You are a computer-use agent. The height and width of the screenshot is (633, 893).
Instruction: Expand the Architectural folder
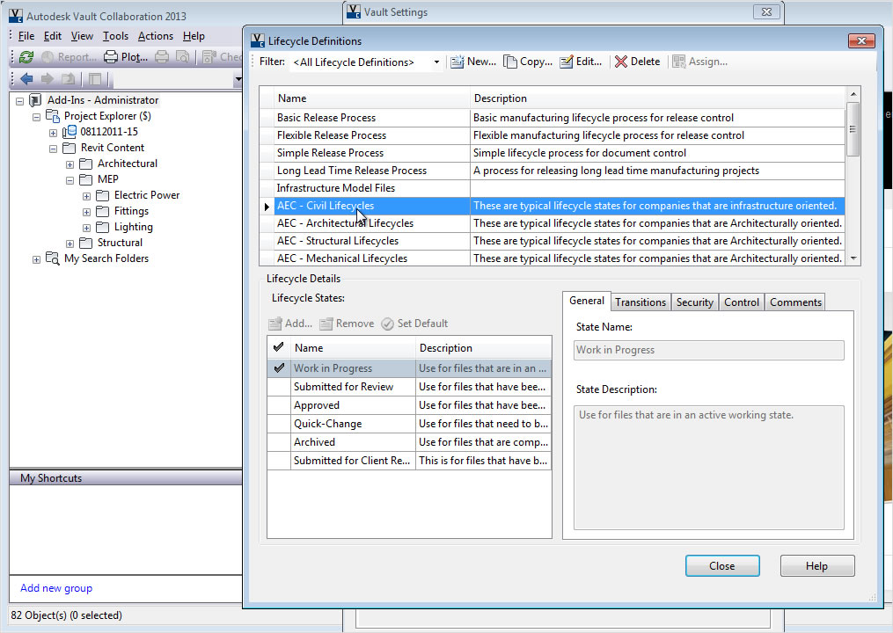[70, 164]
